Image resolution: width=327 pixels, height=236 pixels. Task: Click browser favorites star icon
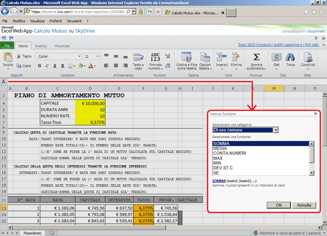pos(314,12)
